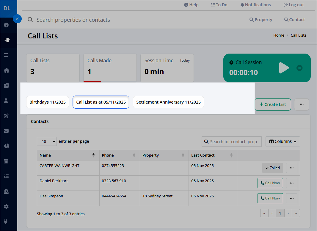Open the calendar icon in the sidebar
Screen dimensions: 317x231
(x=6, y=161)
